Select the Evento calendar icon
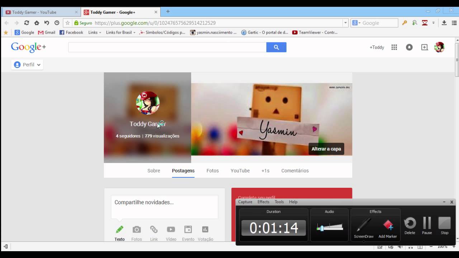This screenshot has height=258, width=459. click(188, 229)
